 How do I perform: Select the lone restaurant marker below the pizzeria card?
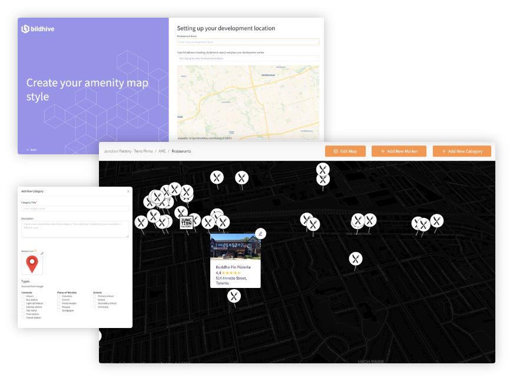pyautogui.click(x=234, y=296)
